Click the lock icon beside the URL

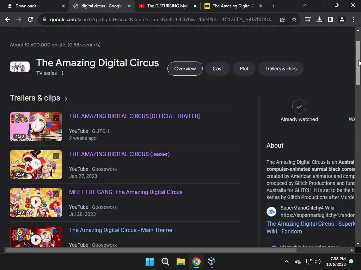point(44,20)
